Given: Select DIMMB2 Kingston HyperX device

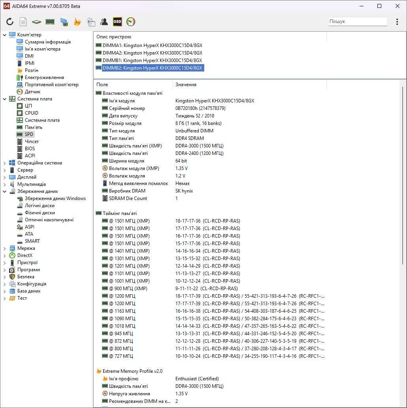Looking at the screenshot, I should point(153,68).
